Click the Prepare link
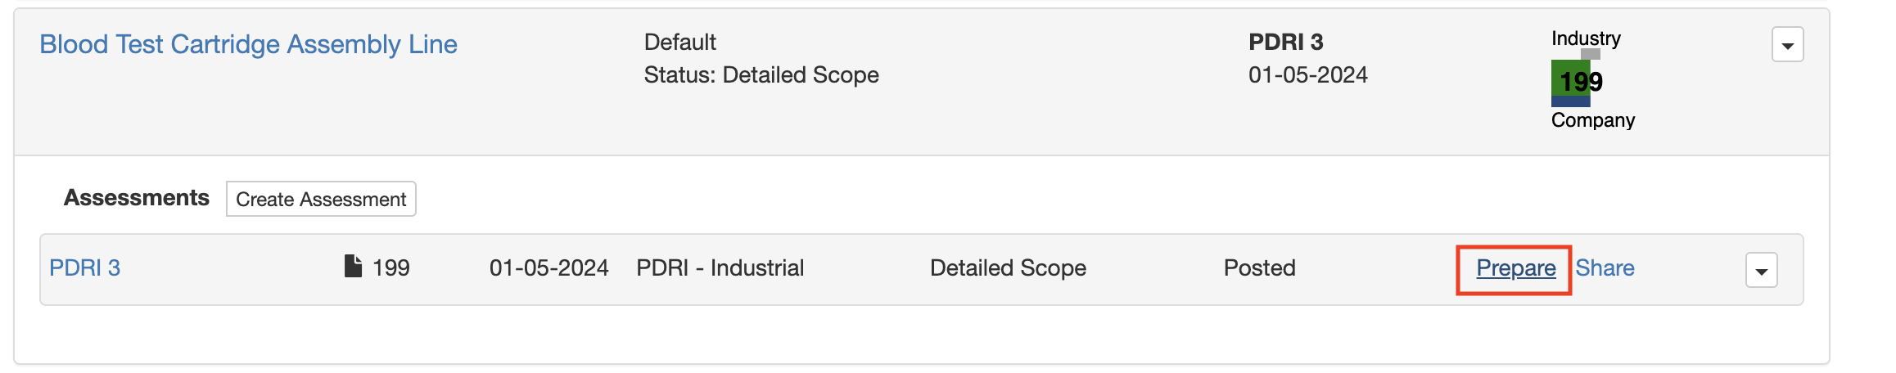 pos(1515,268)
